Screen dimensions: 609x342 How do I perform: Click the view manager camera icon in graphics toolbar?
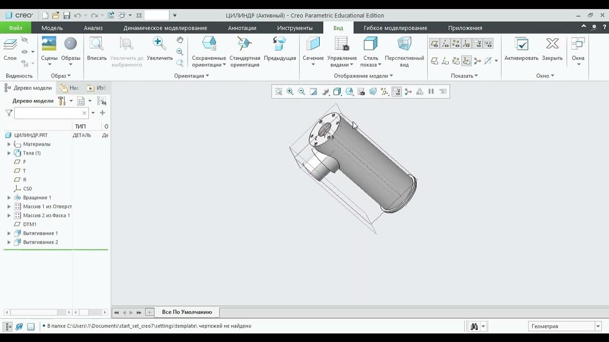[x=361, y=92]
